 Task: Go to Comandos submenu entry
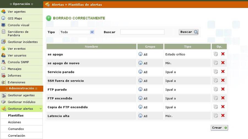(x=16, y=129)
